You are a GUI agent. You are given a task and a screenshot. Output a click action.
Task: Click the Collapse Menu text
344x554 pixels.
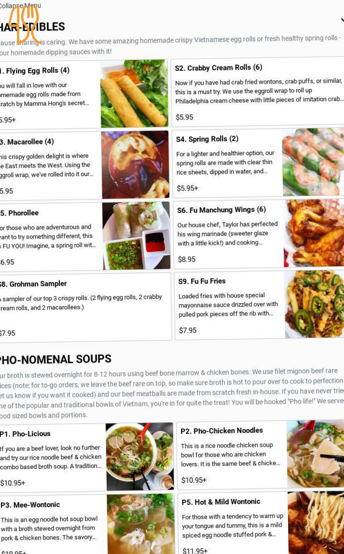tap(21, 5)
